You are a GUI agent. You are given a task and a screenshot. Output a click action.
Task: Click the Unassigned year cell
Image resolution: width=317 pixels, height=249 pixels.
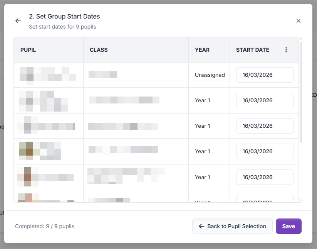point(210,75)
